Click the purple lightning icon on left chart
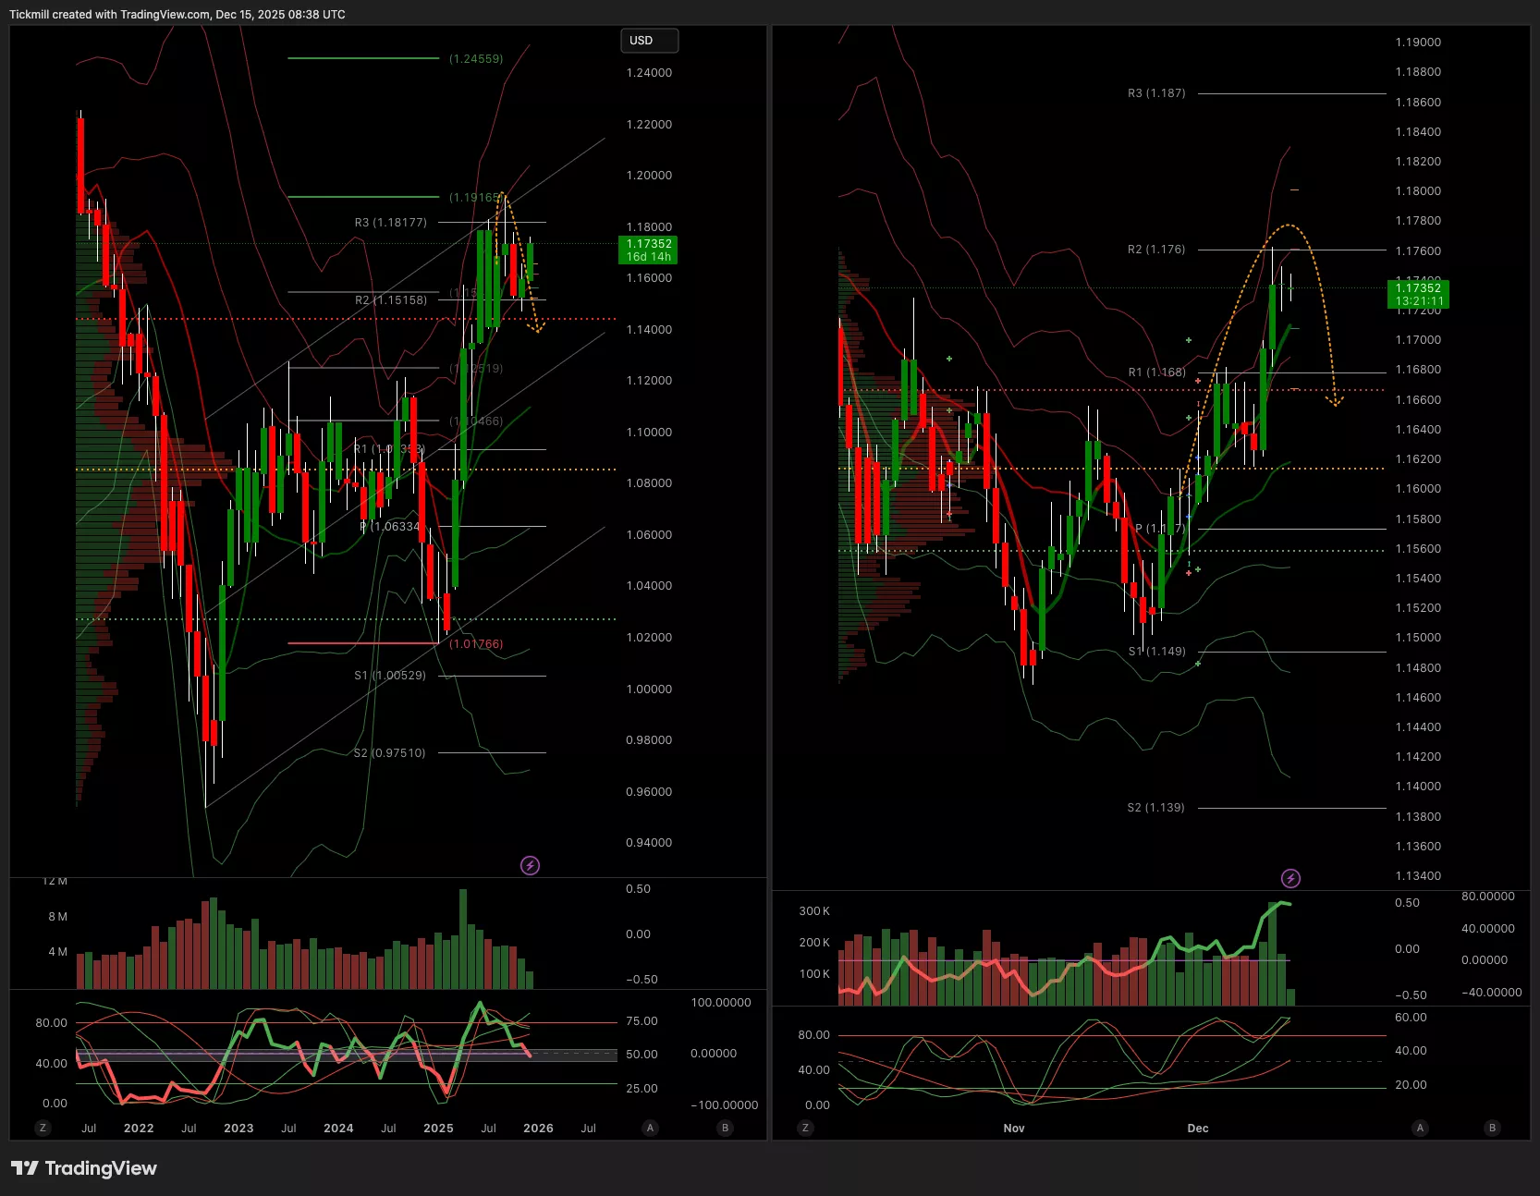 (x=530, y=865)
